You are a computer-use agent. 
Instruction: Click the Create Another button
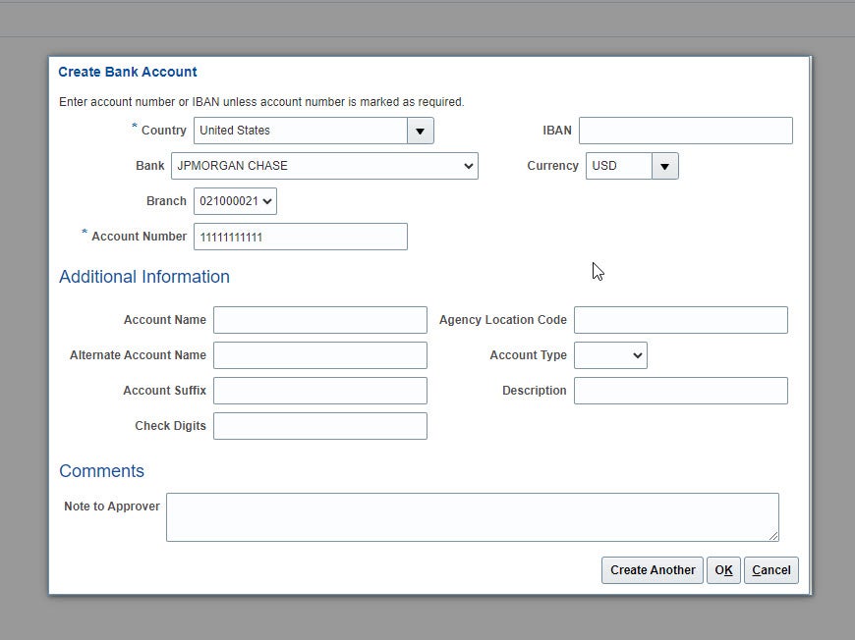pyautogui.click(x=652, y=569)
